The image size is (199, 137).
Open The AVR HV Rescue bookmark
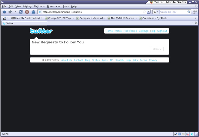(122, 18)
